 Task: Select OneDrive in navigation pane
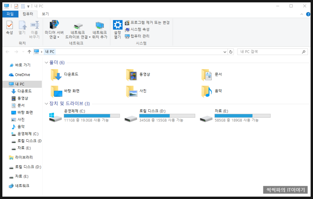point(20,75)
